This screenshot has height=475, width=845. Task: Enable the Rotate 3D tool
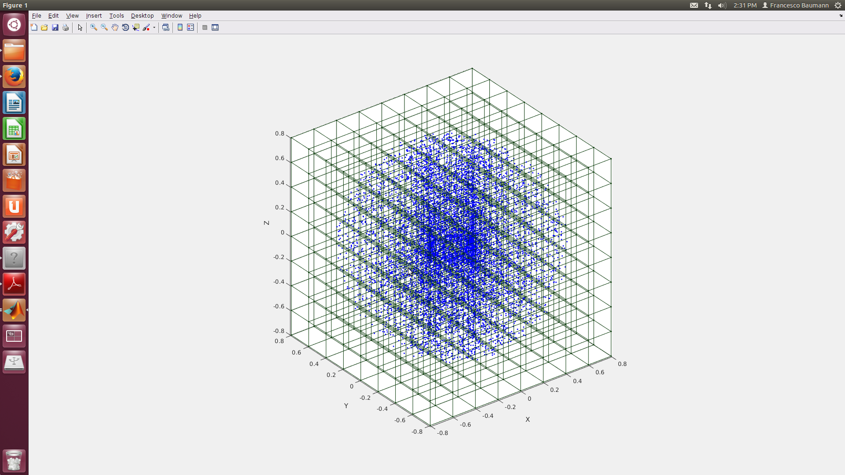125,27
